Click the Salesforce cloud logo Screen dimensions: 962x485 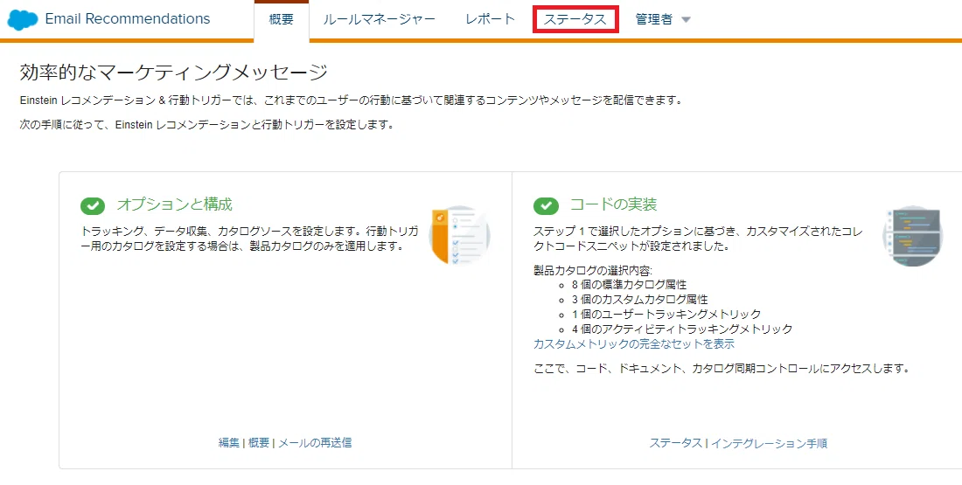tap(23, 19)
